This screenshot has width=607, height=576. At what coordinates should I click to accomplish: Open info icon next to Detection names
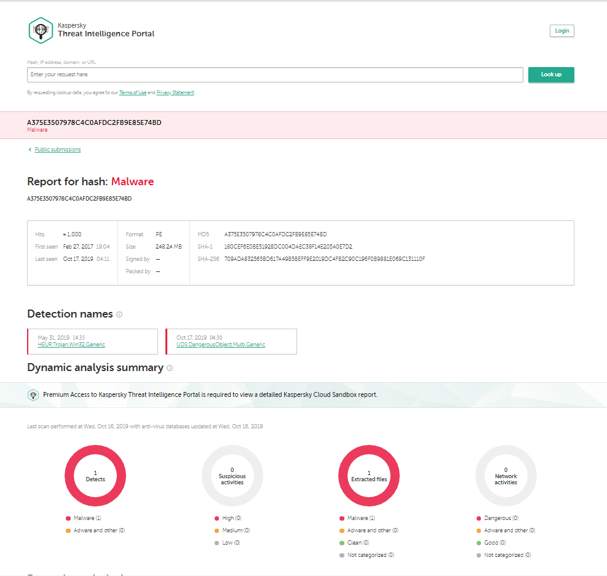(119, 314)
